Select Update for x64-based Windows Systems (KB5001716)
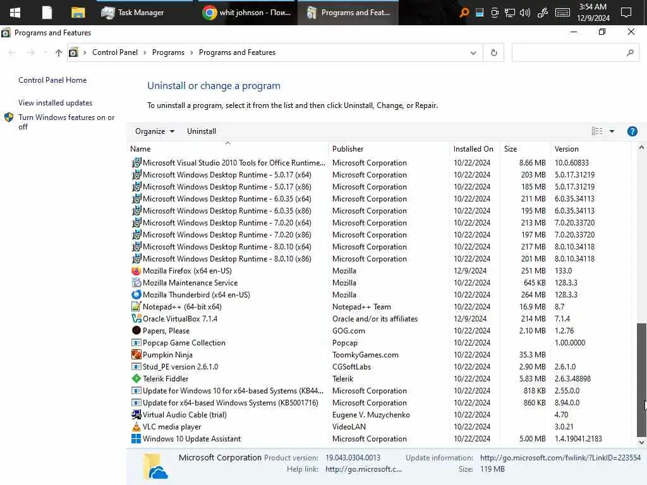647x485 pixels. pyautogui.click(x=380, y=402)
